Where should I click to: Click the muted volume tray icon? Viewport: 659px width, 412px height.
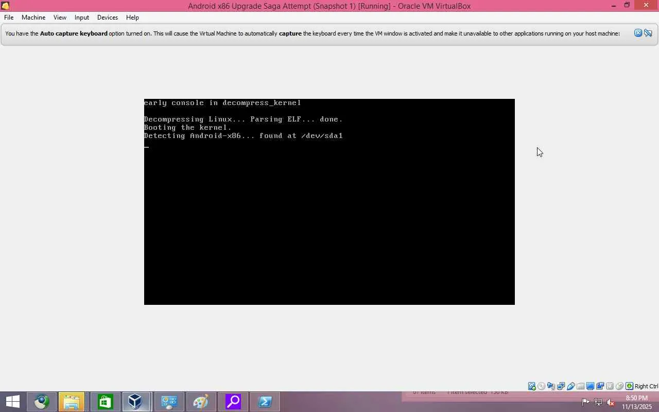pos(611,402)
